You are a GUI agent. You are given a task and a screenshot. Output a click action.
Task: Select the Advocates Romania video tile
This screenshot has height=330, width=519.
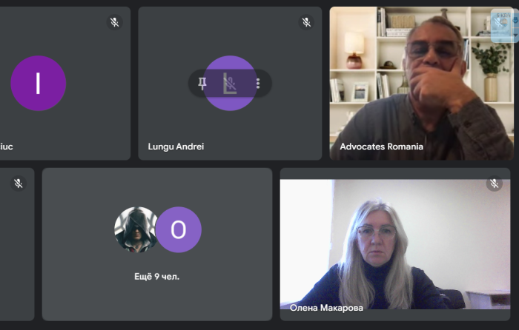[x=421, y=84]
